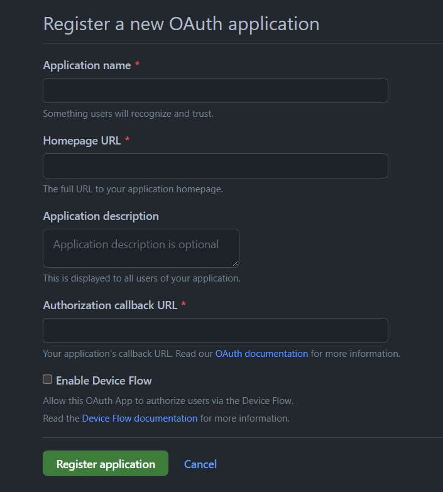Click the "displayed to all users" note
This screenshot has width=443, height=492.
point(141,278)
